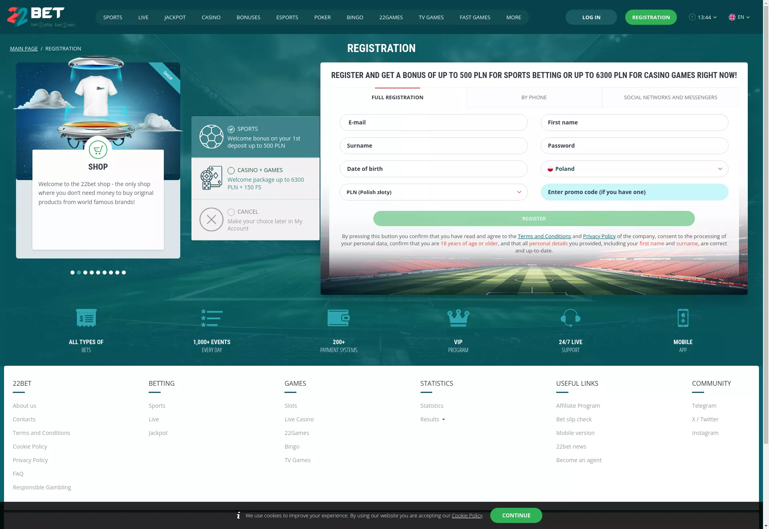Click the X cancel bonus icon
The height and width of the screenshot is (529, 769).
211,219
